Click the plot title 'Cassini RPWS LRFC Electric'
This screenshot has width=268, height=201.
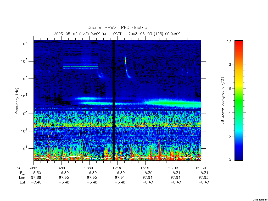coord(117,27)
